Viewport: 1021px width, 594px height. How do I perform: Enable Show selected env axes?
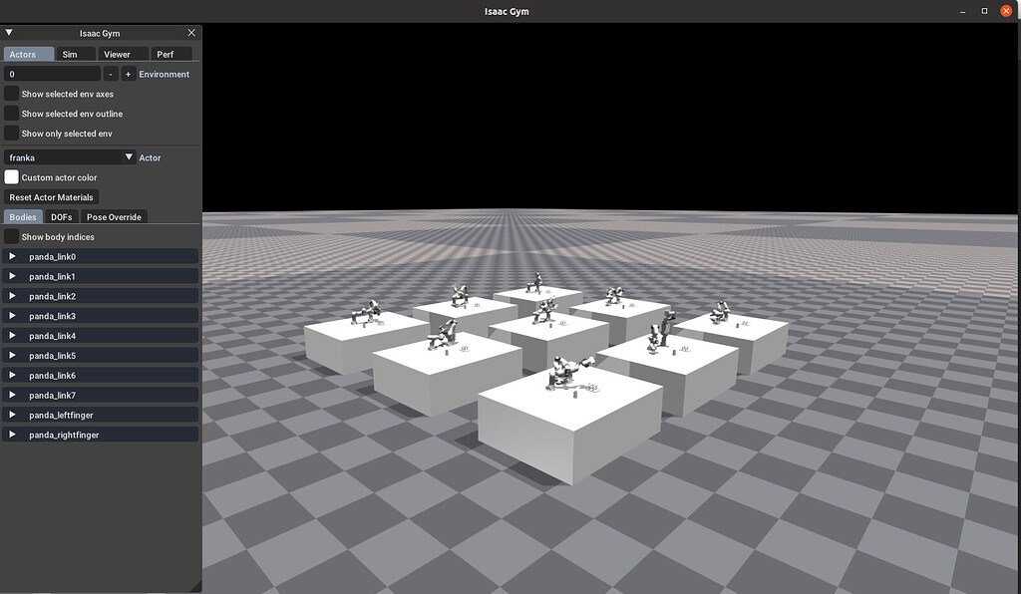pos(10,94)
